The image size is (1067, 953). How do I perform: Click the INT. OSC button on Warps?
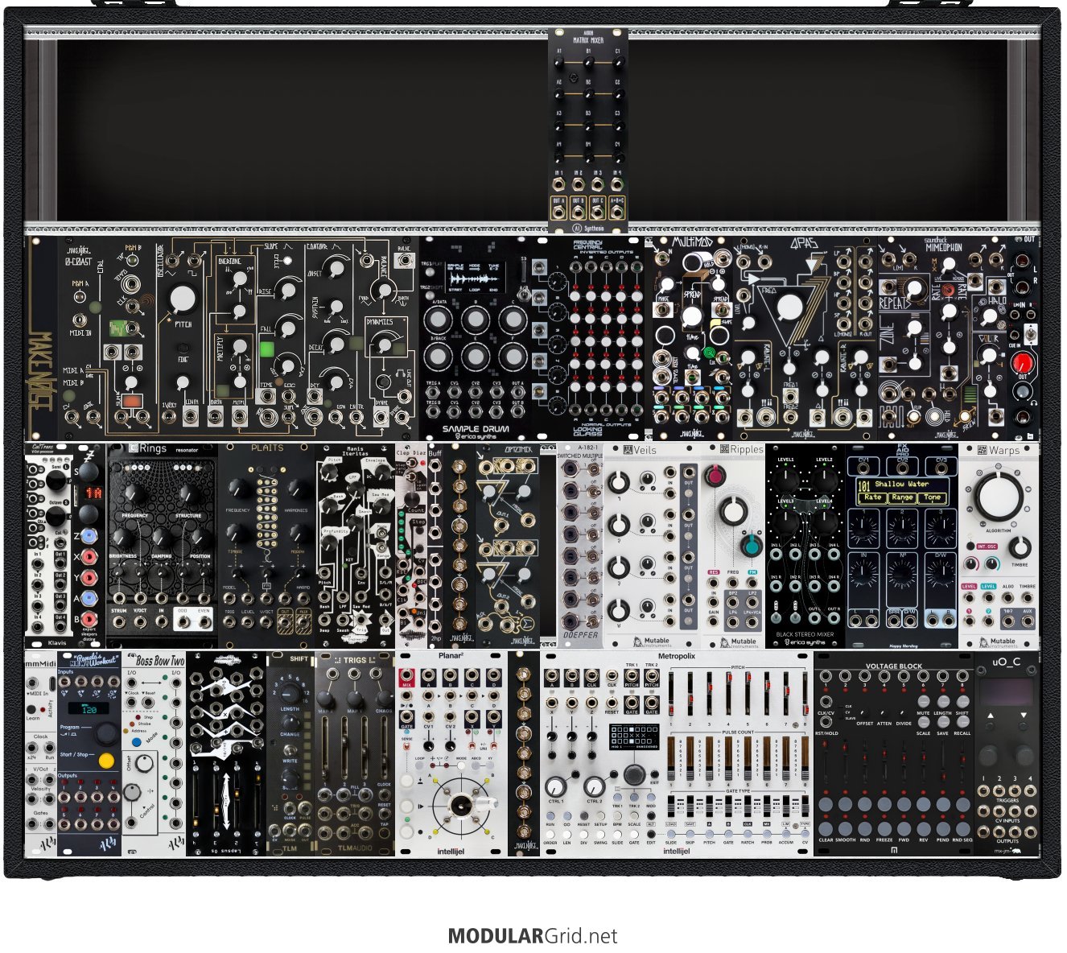pos(987,547)
